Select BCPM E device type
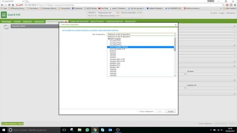237x133 pixels. click(x=140, y=51)
